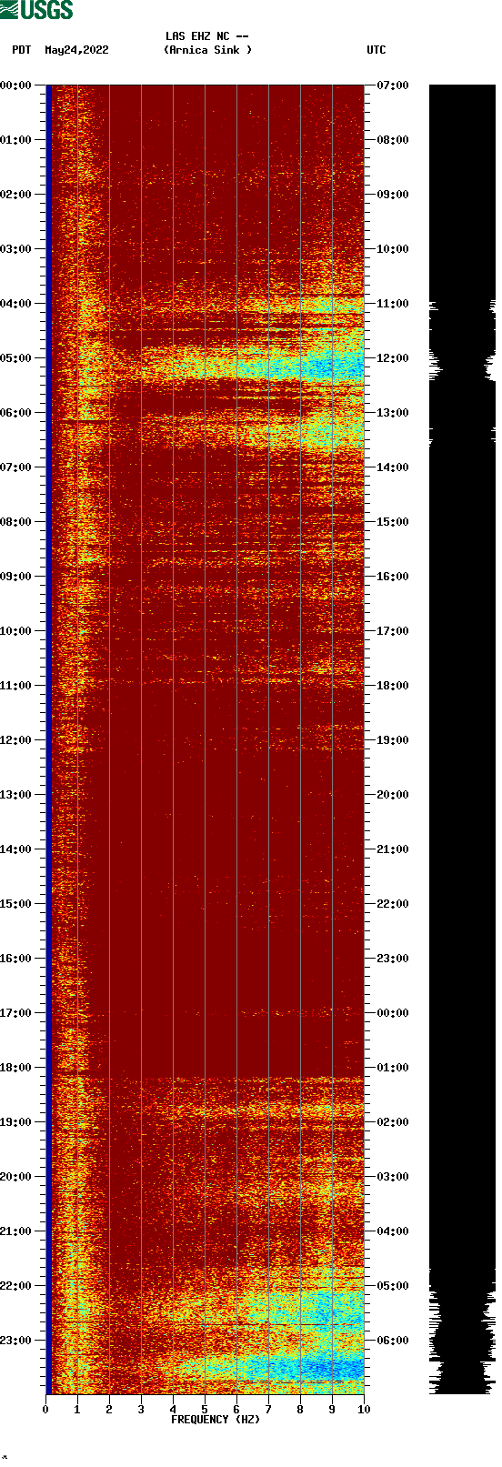The width and height of the screenshot is (502, 1467).
Task: Click the 01:00 UTC time label
Action: click(393, 1068)
